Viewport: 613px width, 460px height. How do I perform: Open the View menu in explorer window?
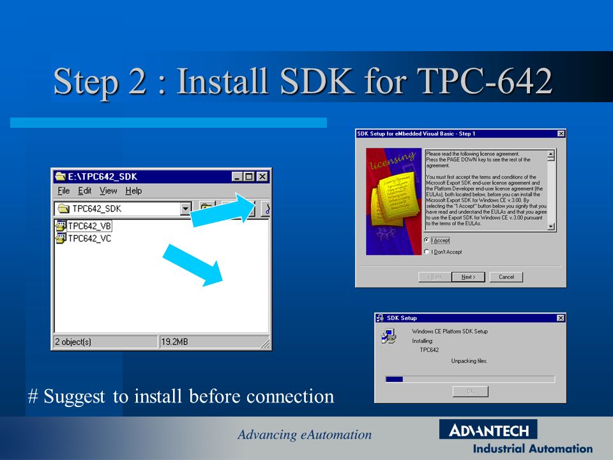pos(108,191)
